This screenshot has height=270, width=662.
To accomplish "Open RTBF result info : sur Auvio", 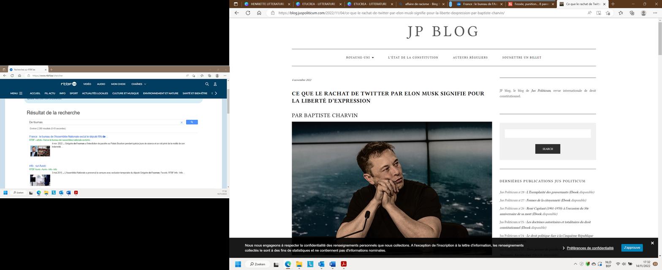I will click(x=38, y=166).
